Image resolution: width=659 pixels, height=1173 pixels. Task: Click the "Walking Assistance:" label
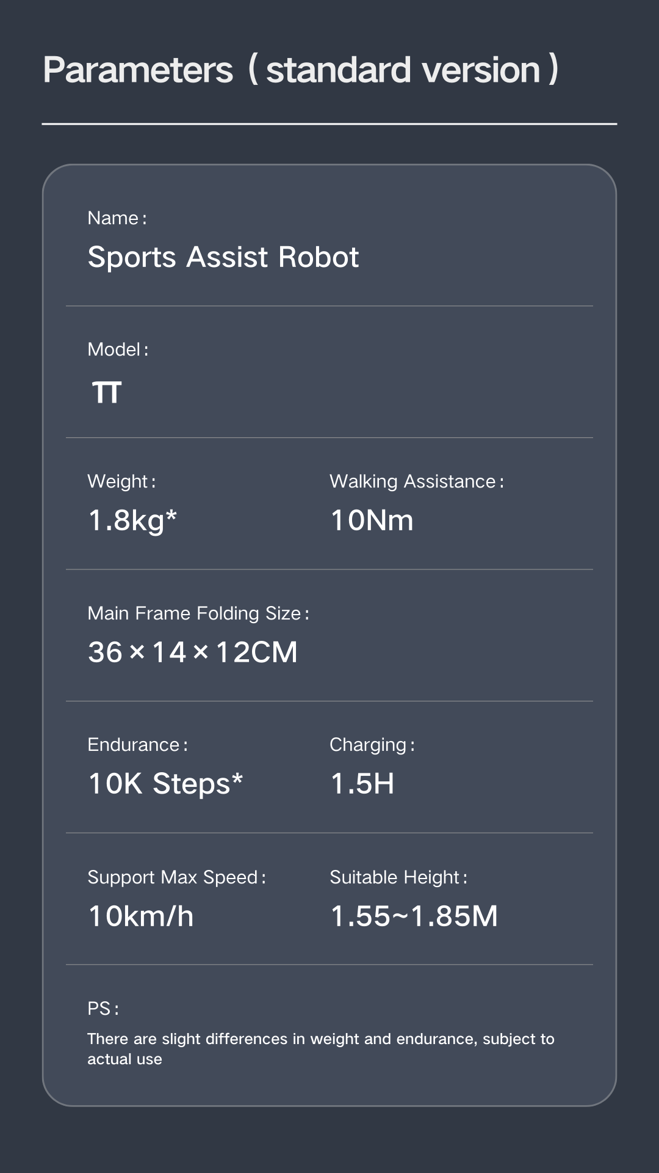click(x=417, y=481)
